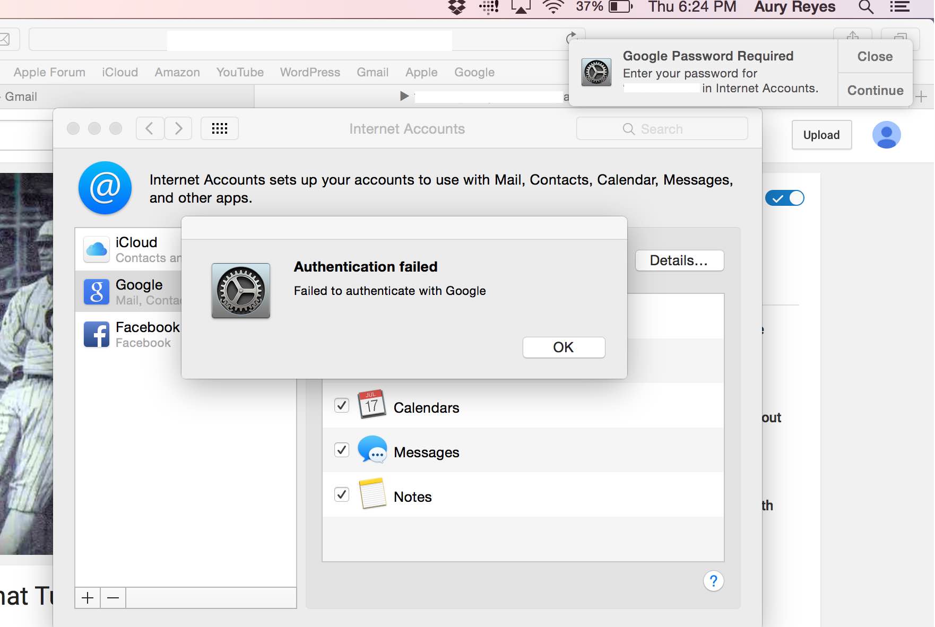The height and width of the screenshot is (627, 935).
Task: Click the battery status icon
Action: (620, 7)
